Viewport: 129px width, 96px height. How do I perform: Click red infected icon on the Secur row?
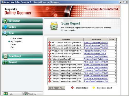click(x=50, y=76)
